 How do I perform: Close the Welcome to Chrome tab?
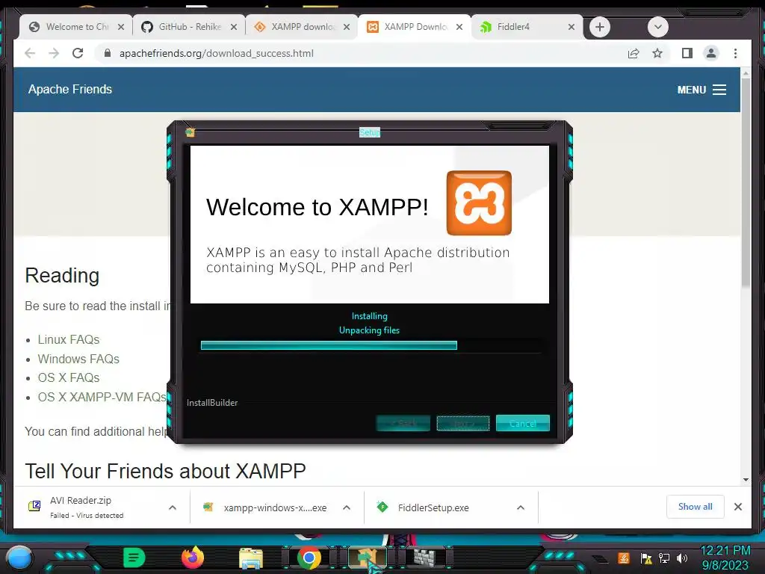tap(121, 27)
